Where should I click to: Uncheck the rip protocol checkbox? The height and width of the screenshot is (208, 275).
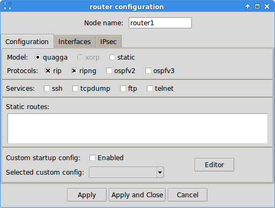tap(48, 71)
